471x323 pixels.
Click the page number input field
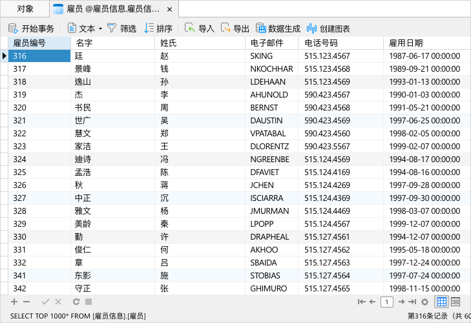[x=387, y=302]
